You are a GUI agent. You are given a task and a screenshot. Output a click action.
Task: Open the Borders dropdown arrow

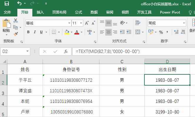[59, 32]
